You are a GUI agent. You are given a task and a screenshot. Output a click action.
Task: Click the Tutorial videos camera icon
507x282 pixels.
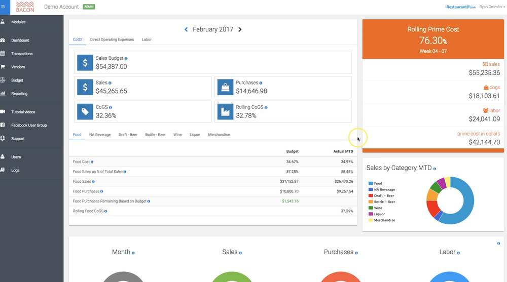point(3,111)
